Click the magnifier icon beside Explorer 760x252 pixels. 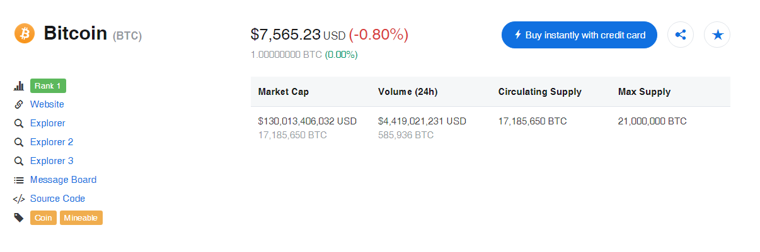tap(19, 123)
